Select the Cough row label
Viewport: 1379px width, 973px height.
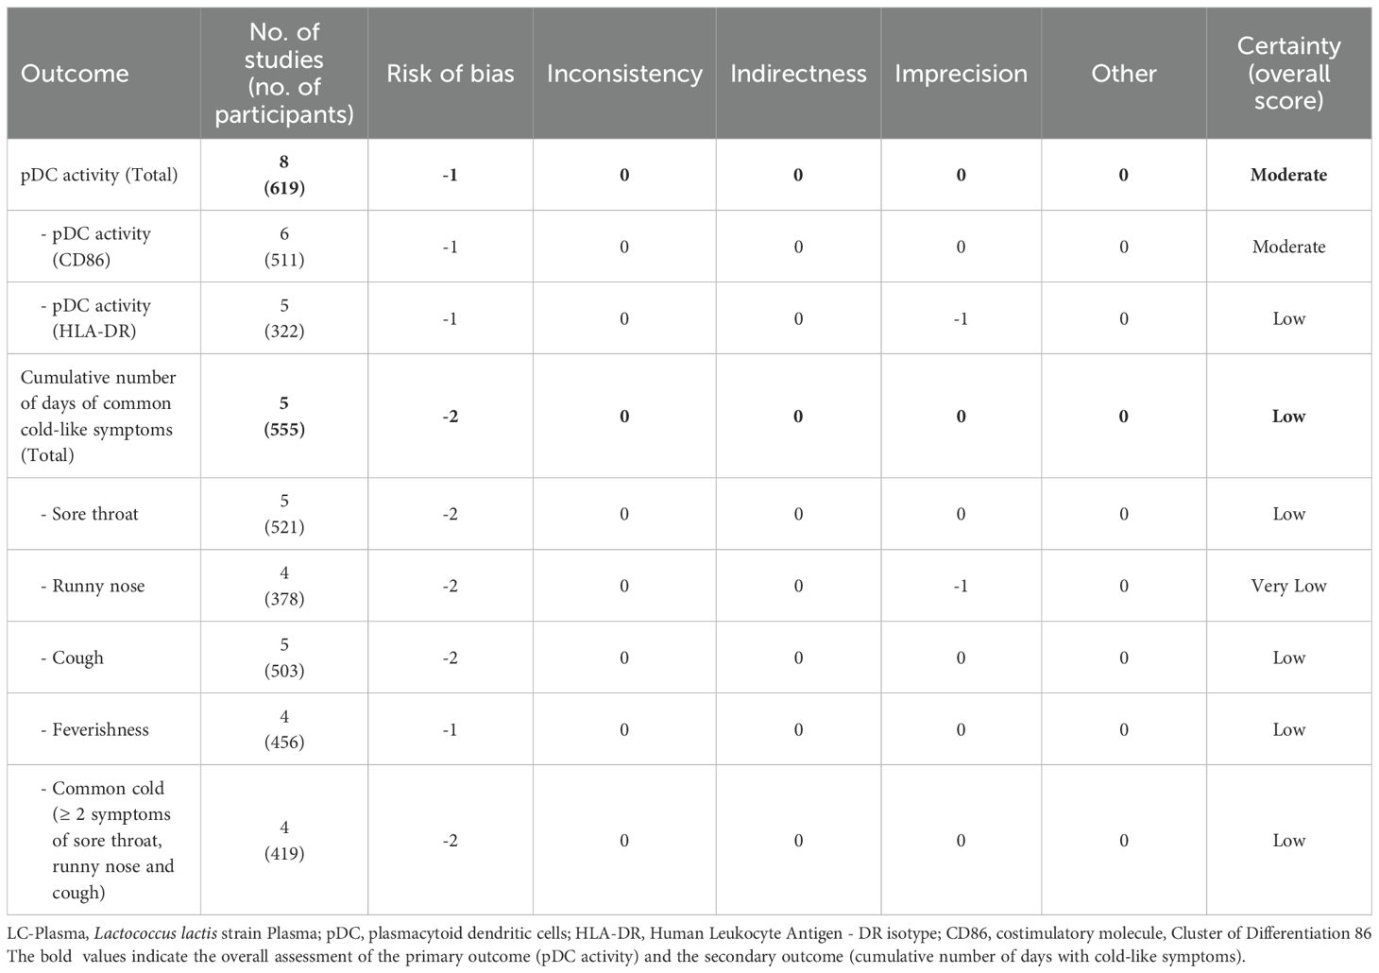pyautogui.click(x=72, y=657)
